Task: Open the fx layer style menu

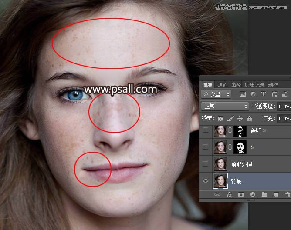Action: click(x=229, y=195)
